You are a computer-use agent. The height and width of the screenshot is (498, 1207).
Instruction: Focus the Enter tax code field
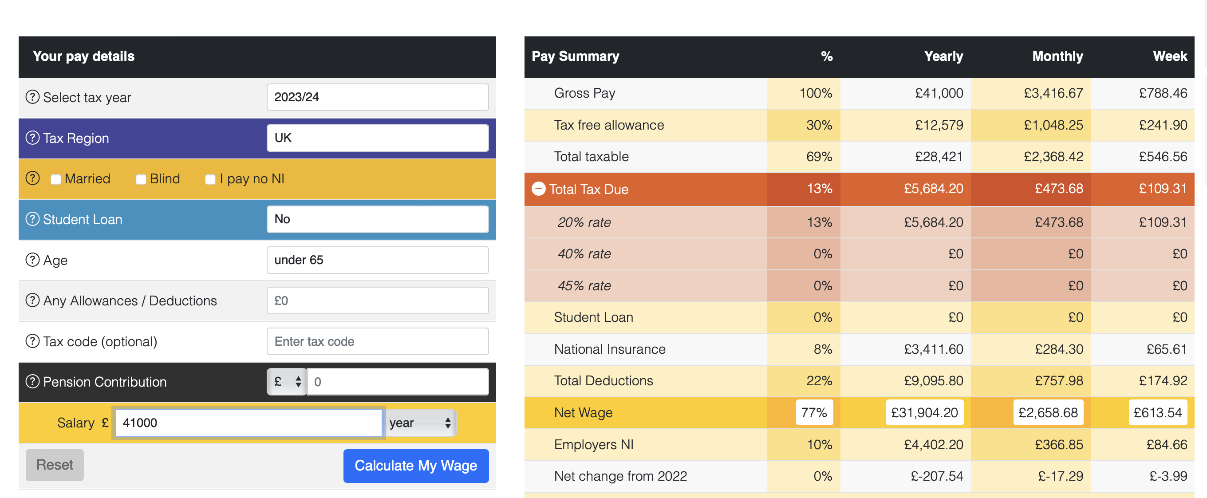(377, 341)
